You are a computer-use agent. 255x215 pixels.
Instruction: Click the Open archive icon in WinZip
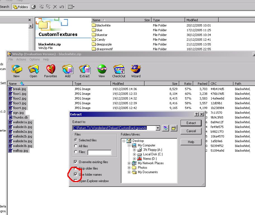point(33,71)
